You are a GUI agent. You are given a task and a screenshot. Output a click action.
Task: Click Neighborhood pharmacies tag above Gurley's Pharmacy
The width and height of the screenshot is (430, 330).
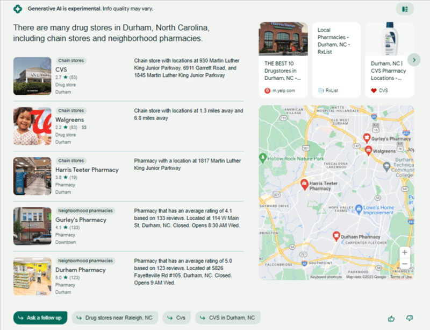[x=85, y=210]
